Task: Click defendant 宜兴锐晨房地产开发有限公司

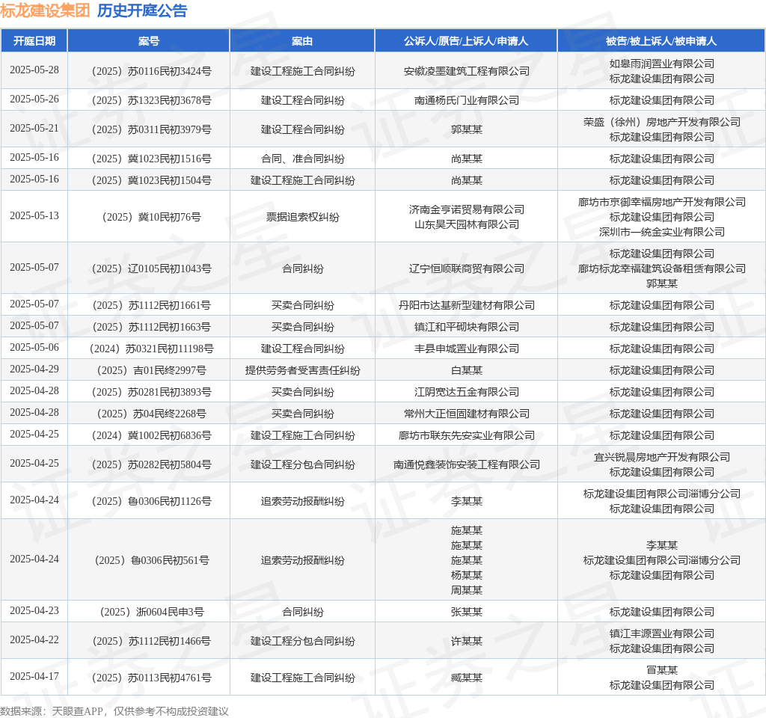Action: 662,457
